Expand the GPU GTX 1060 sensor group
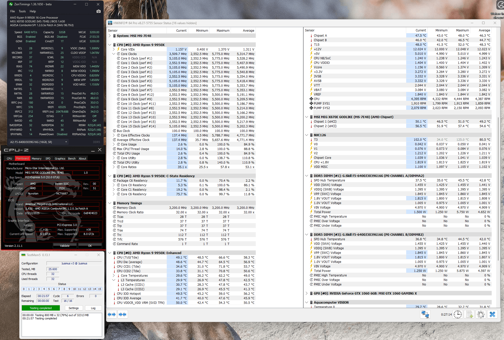Viewport: 504px width, 340px height. point(307,293)
